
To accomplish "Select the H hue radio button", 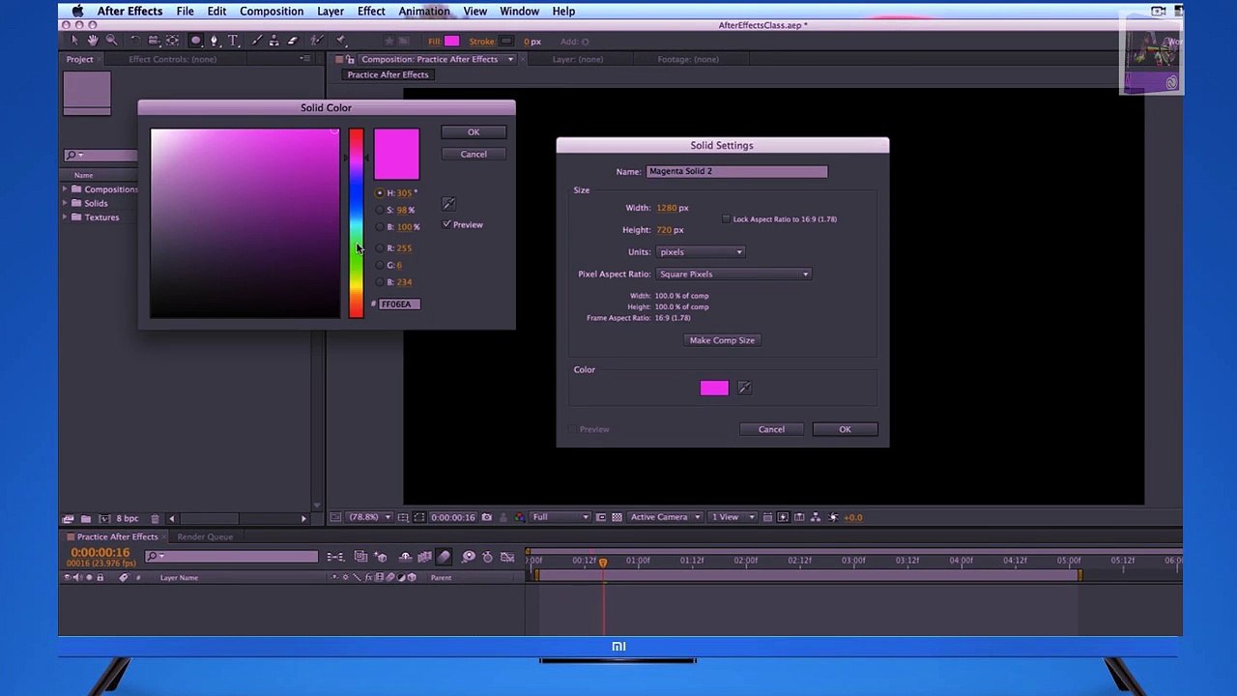I will pos(379,192).
